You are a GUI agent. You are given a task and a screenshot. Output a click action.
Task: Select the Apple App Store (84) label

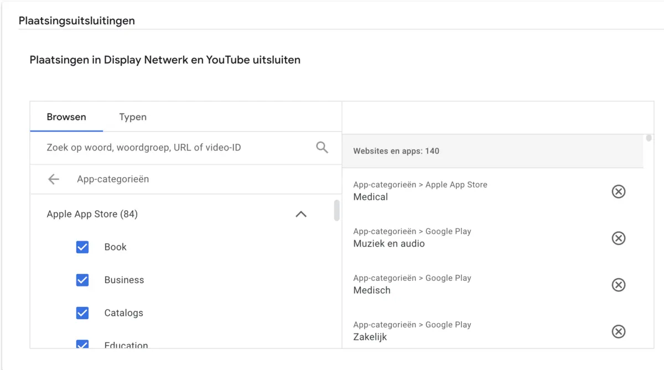(x=92, y=214)
